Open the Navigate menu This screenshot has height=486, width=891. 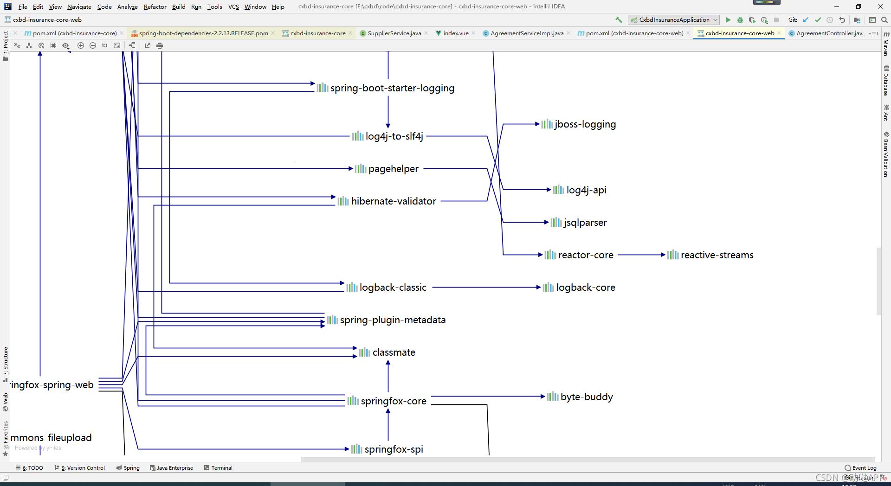tap(79, 6)
